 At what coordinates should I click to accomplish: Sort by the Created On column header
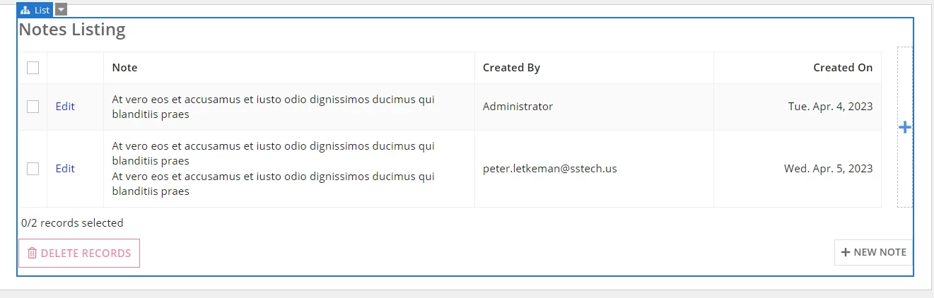(x=843, y=68)
